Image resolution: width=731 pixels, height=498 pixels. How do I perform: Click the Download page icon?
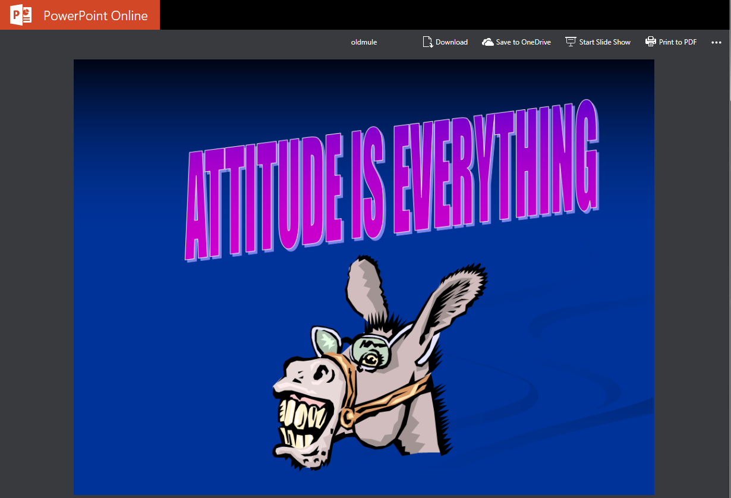(427, 42)
